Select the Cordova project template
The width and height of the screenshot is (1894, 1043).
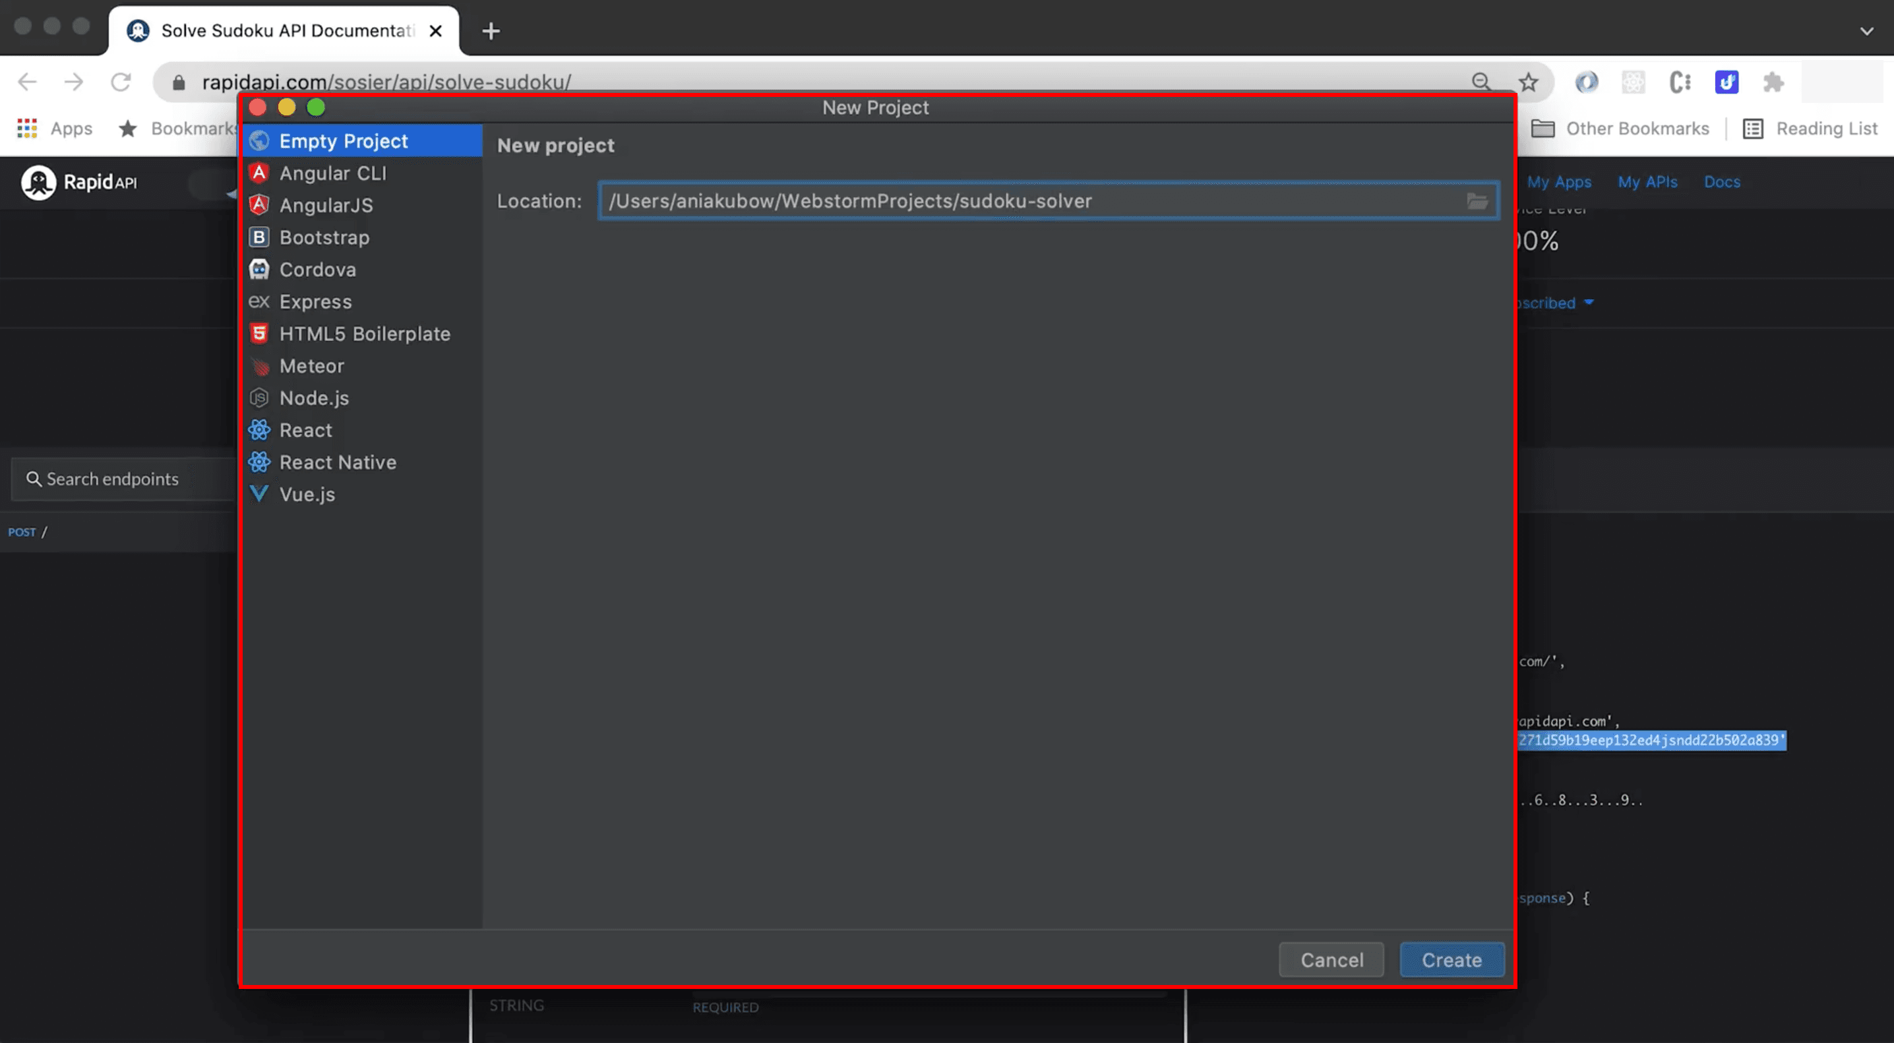point(362,270)
